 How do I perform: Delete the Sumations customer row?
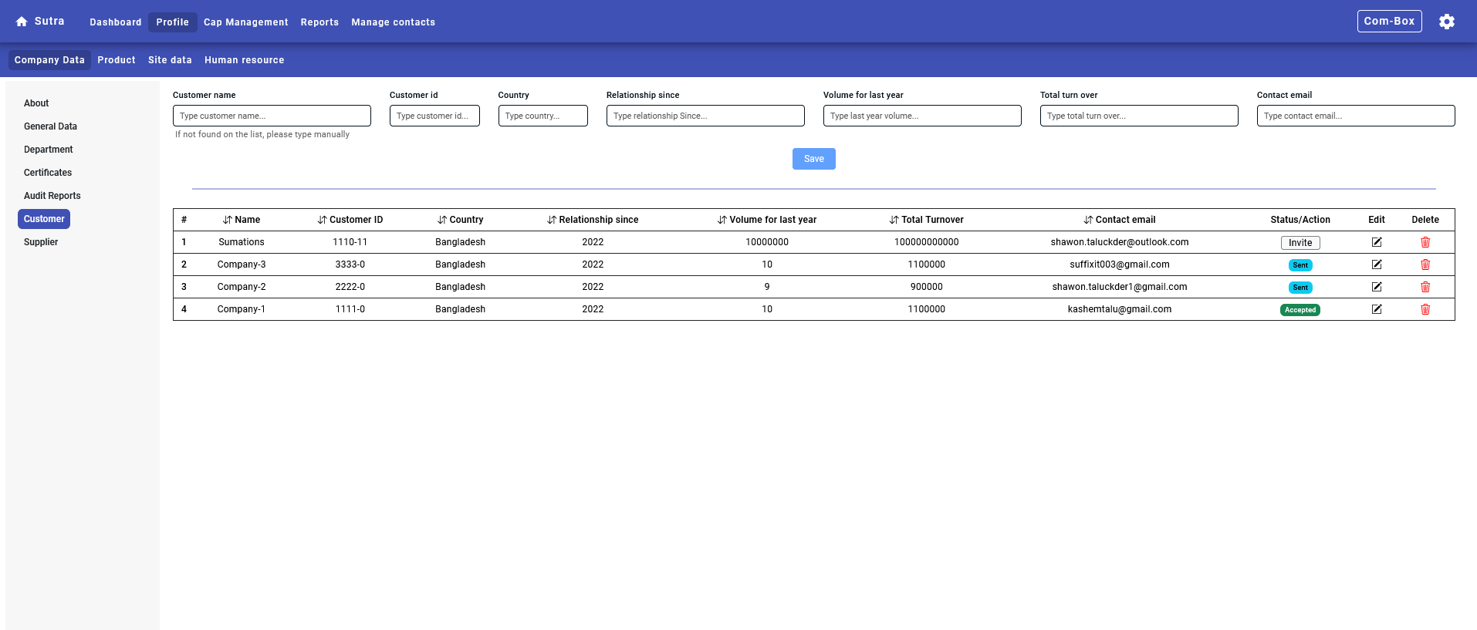(1425, 242)
